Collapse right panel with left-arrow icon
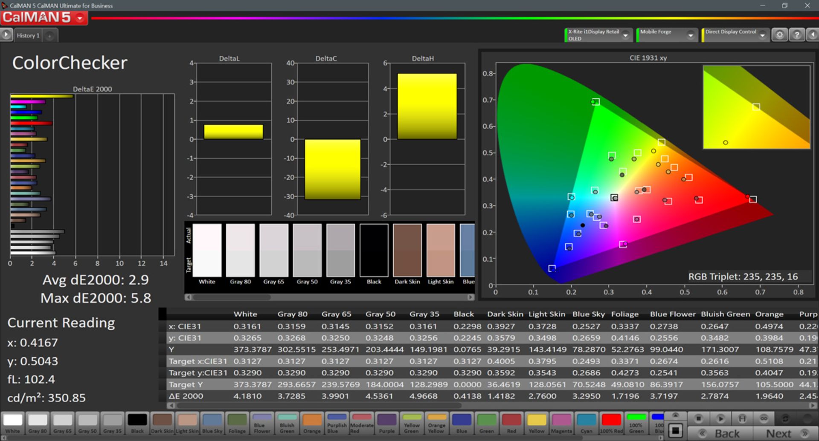The width and height of the screenshot is (819, 441). coord(813,35)
